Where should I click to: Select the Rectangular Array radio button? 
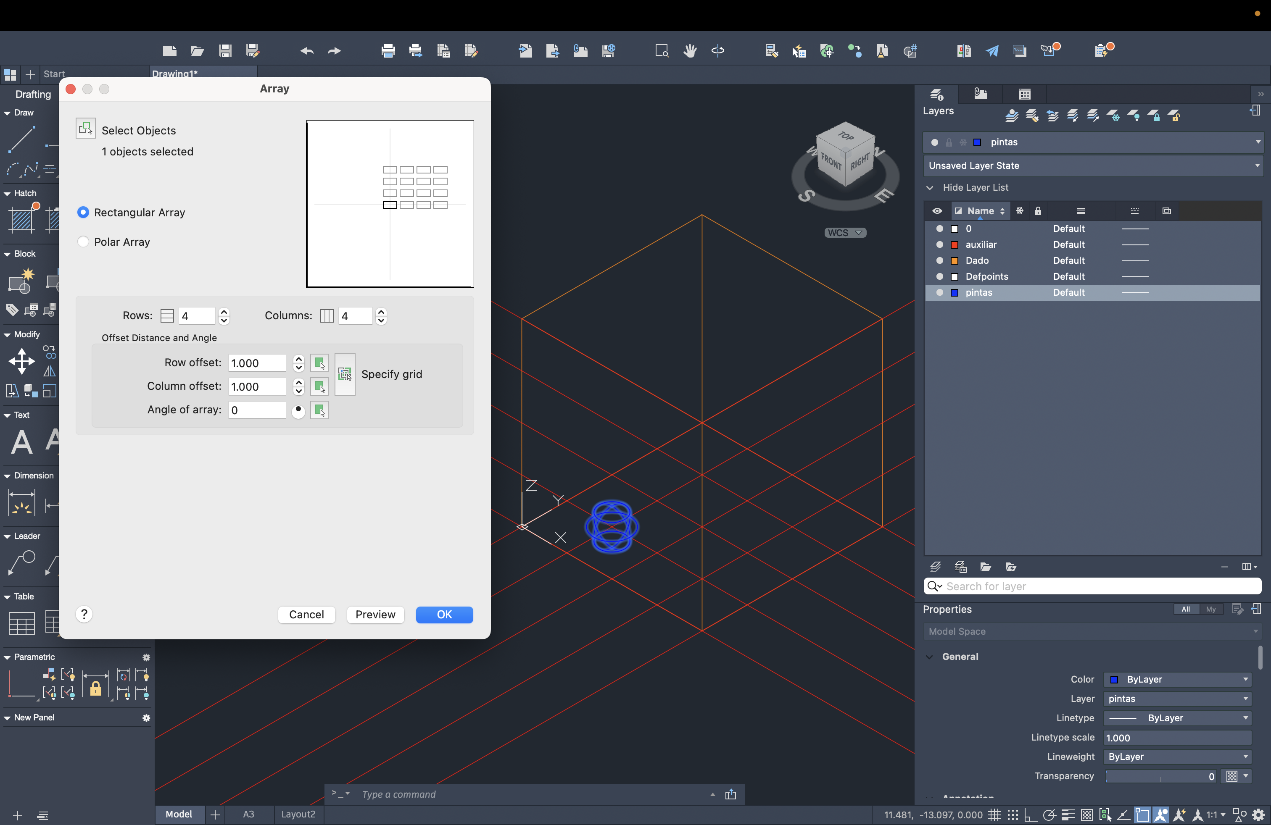tap(83, 213)
